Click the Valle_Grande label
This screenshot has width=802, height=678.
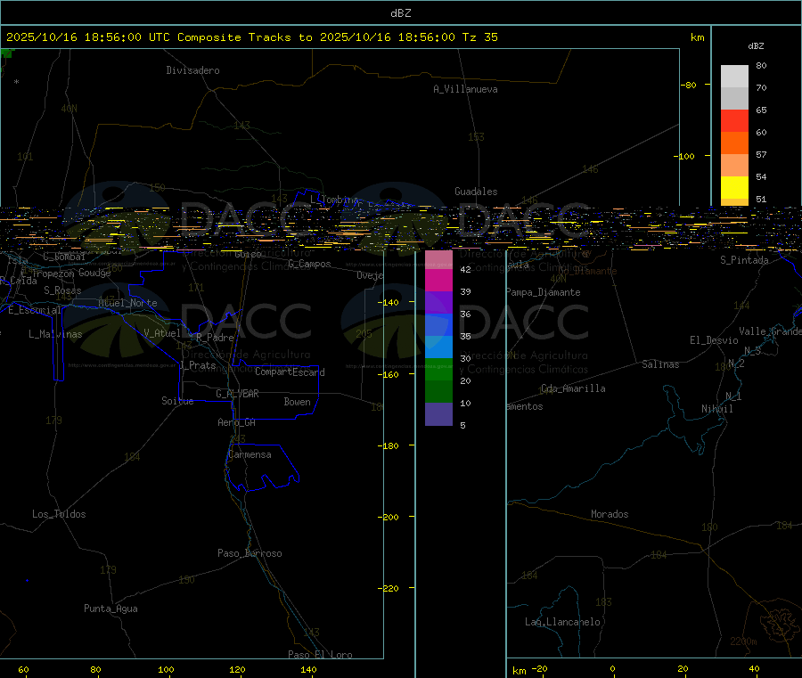click(x=770, y=331)
